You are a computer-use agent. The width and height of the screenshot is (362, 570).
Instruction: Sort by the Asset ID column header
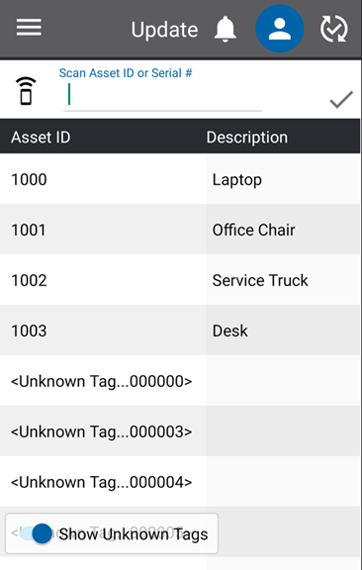41,138
